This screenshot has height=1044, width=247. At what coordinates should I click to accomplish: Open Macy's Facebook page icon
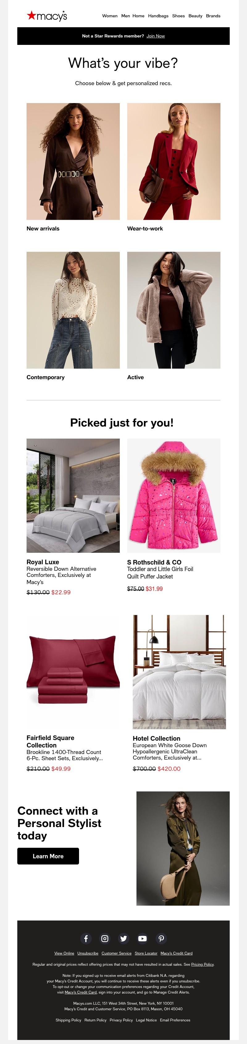pyautogui.click(x=86, y=938)
